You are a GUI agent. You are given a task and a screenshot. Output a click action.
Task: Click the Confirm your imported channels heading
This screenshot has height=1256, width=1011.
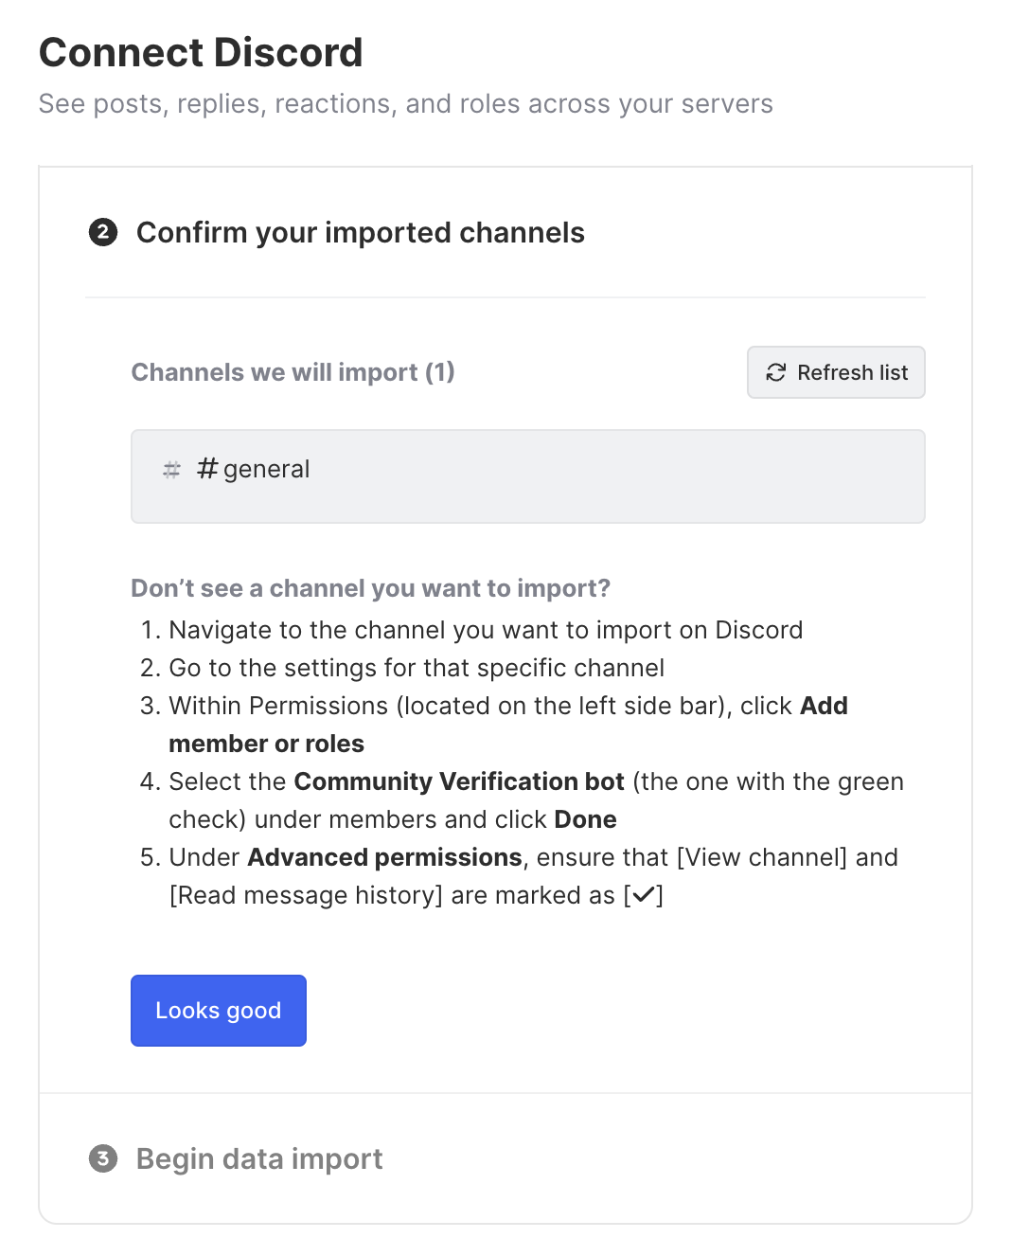[360, 233]
